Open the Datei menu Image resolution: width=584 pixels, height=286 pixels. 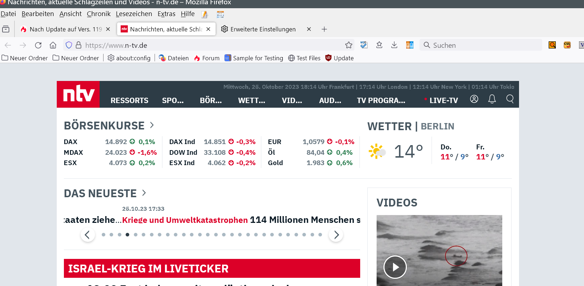8,14
